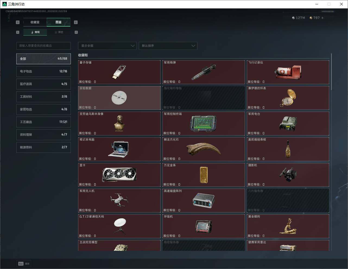Close the 三角洲行动 window
Screen dimensions: 348x269
click(x=341, y=4)
